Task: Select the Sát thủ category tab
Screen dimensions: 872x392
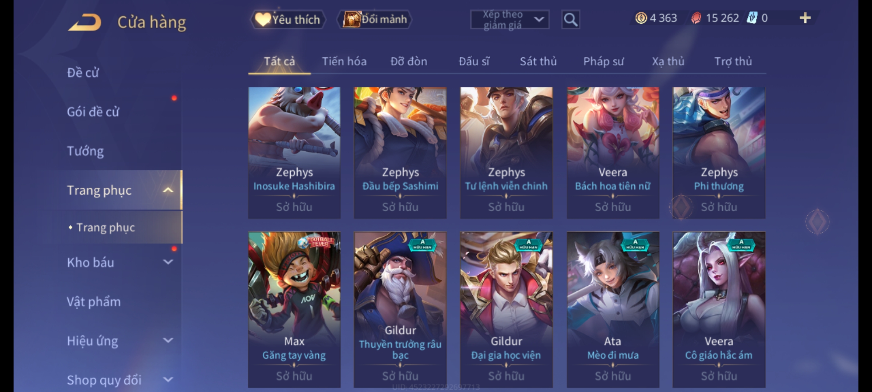Action: 538,61
